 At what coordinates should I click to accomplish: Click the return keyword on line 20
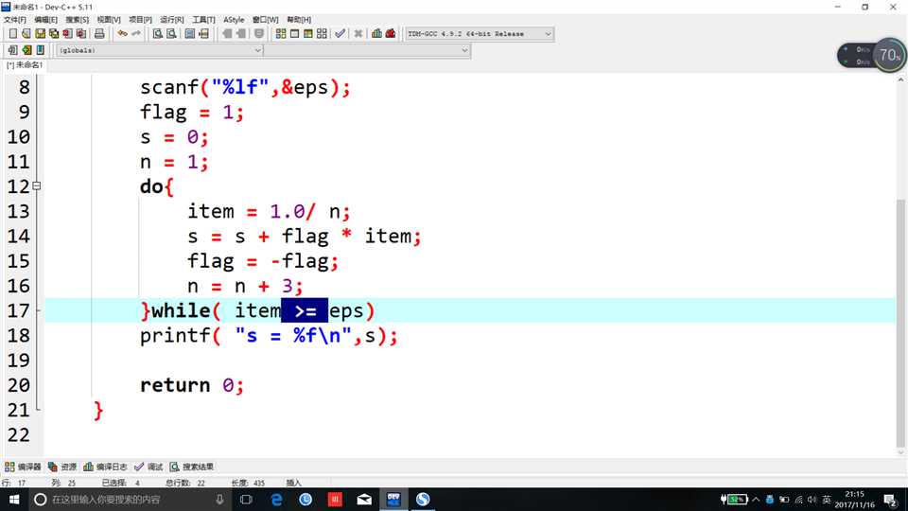pyautogui.click(x=175, y=385)
